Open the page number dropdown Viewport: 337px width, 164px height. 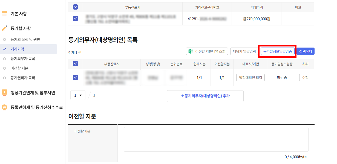pos(78,95)
